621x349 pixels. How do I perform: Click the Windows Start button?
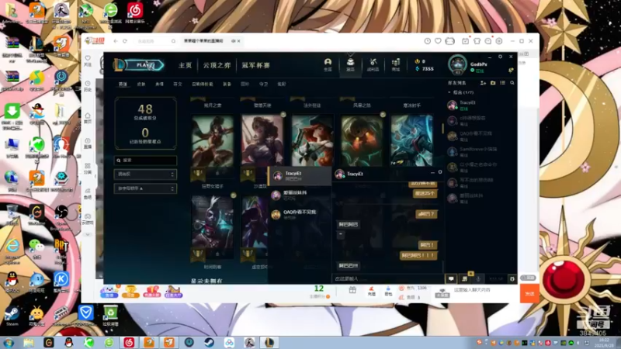[x=9, y=343]
